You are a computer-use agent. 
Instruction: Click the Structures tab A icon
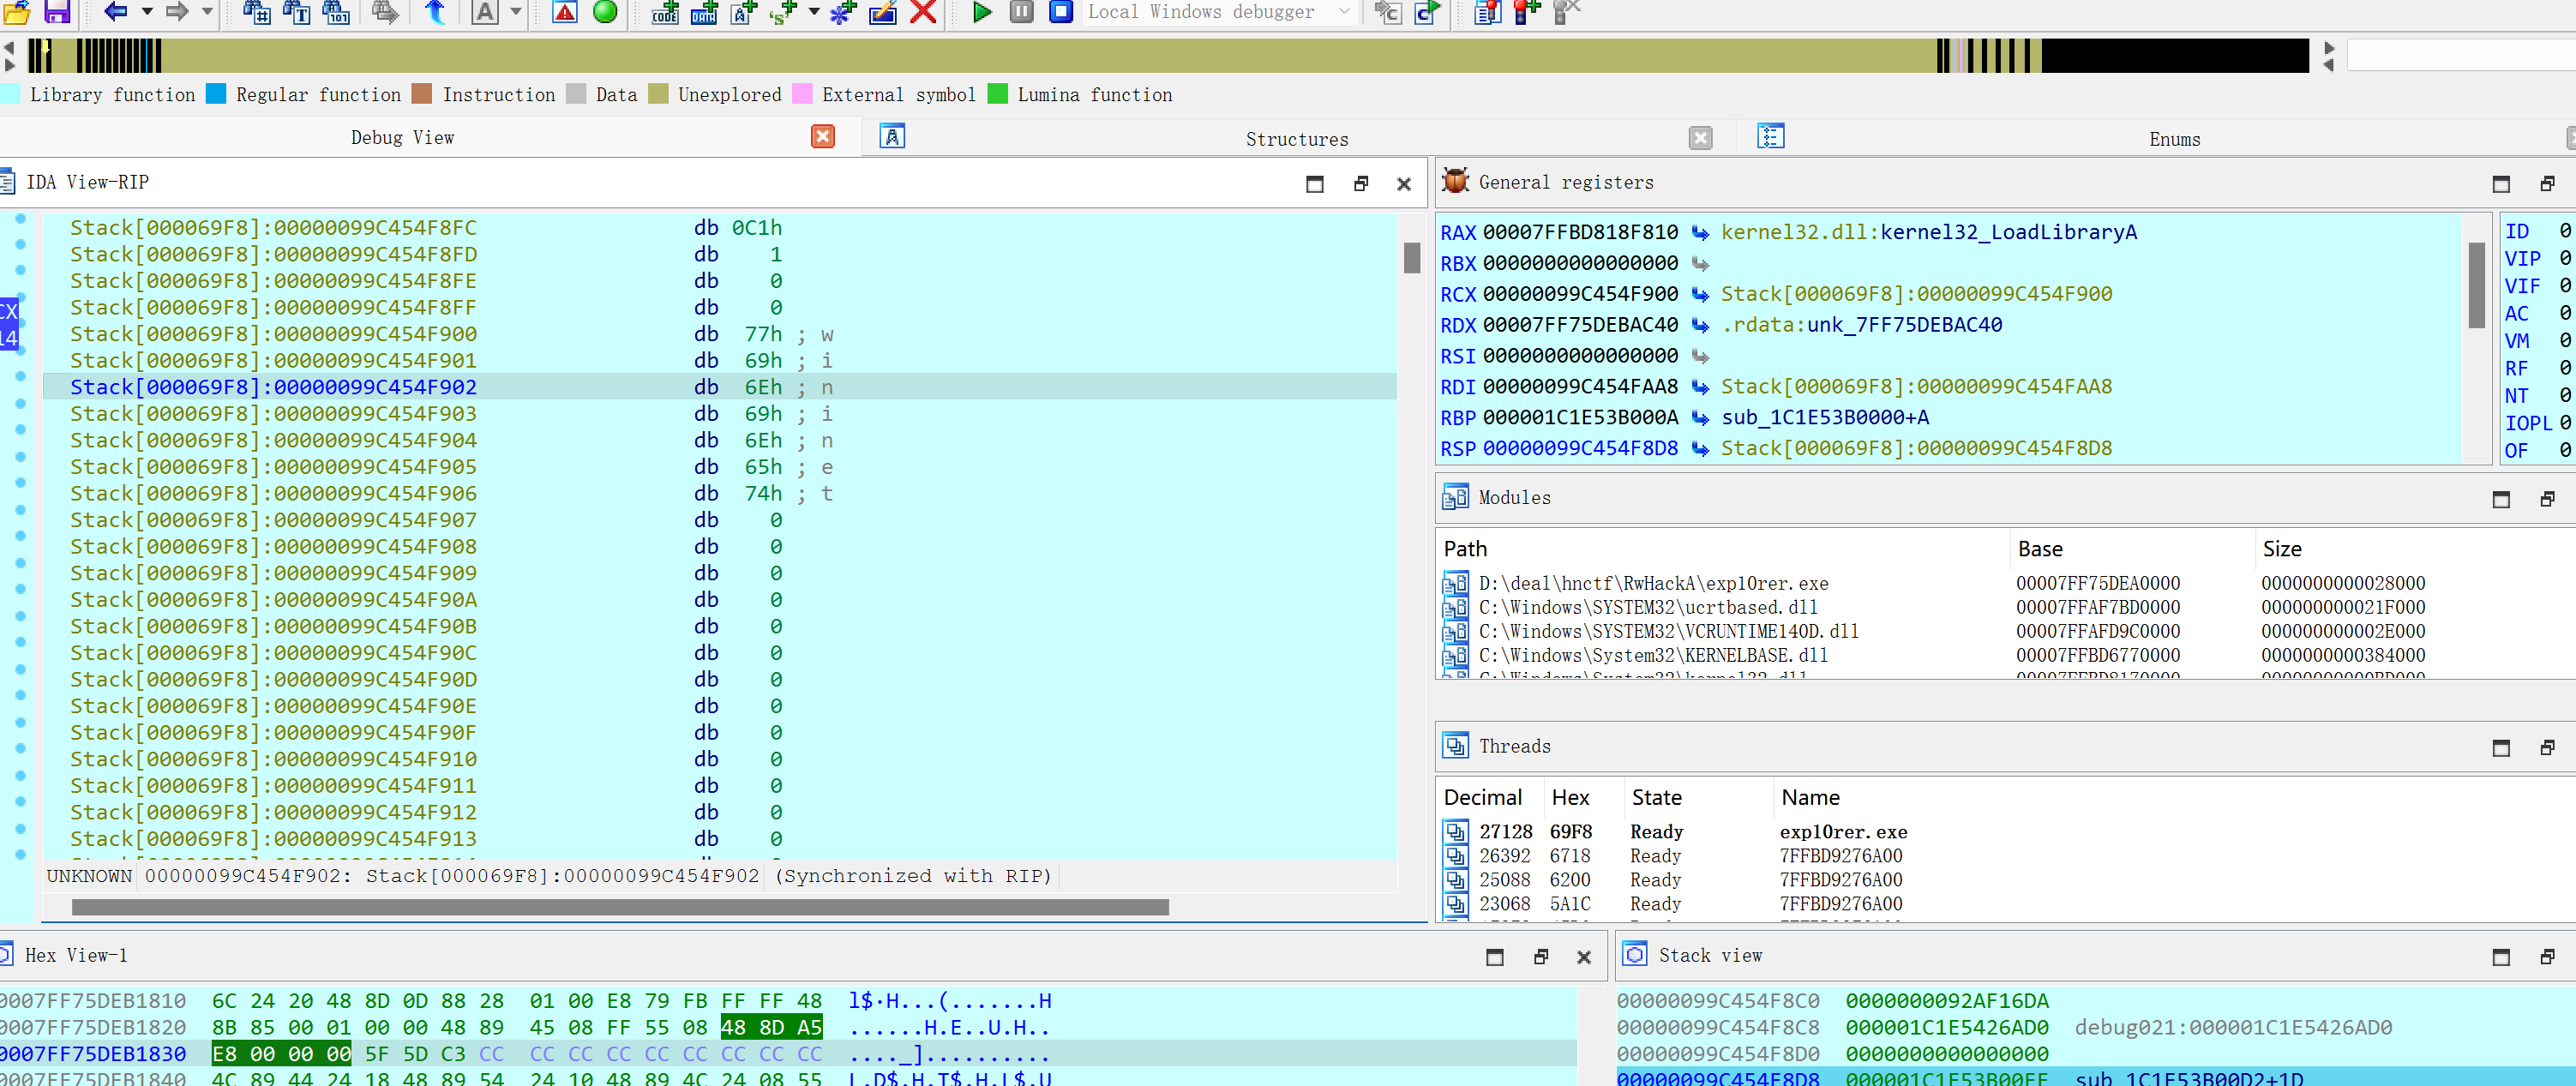pos(892,136)
